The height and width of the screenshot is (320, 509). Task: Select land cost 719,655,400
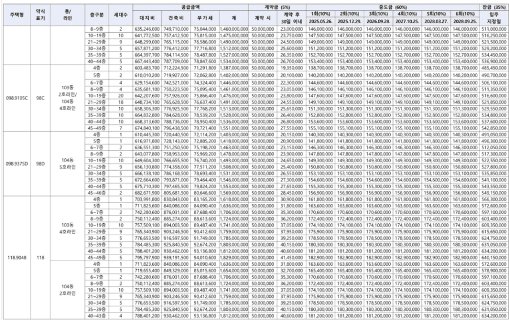[x=147, y=271]
